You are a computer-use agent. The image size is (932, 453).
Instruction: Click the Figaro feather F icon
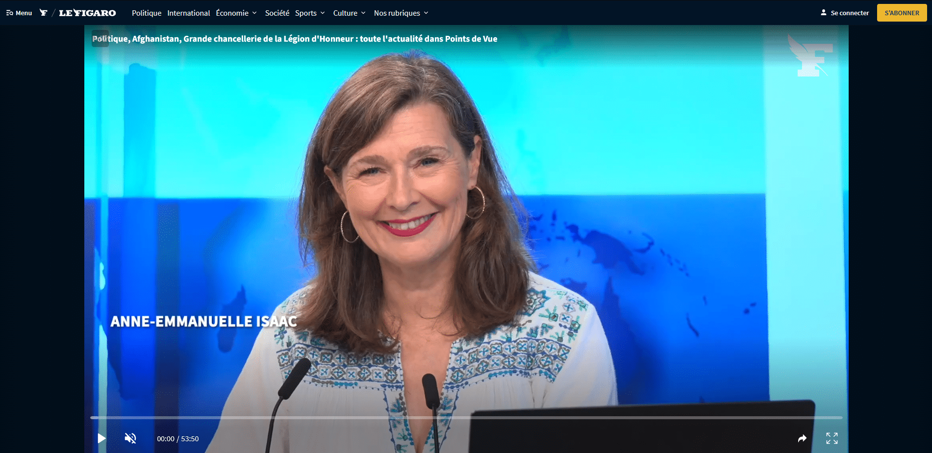[x=44, y=13]
